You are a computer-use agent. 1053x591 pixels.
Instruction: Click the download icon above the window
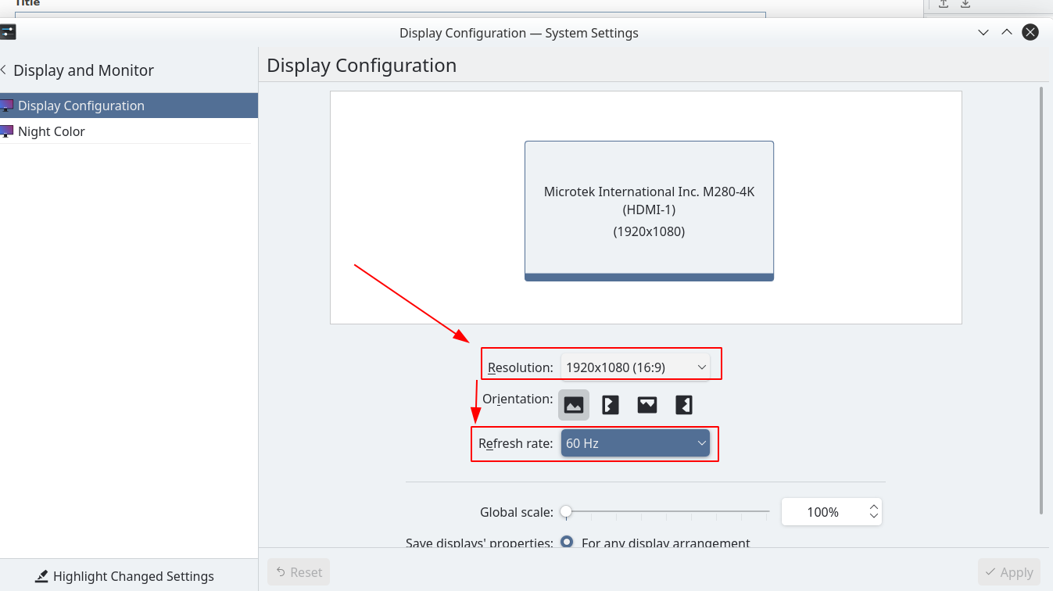pyautogui.click(x=965, y=4)
